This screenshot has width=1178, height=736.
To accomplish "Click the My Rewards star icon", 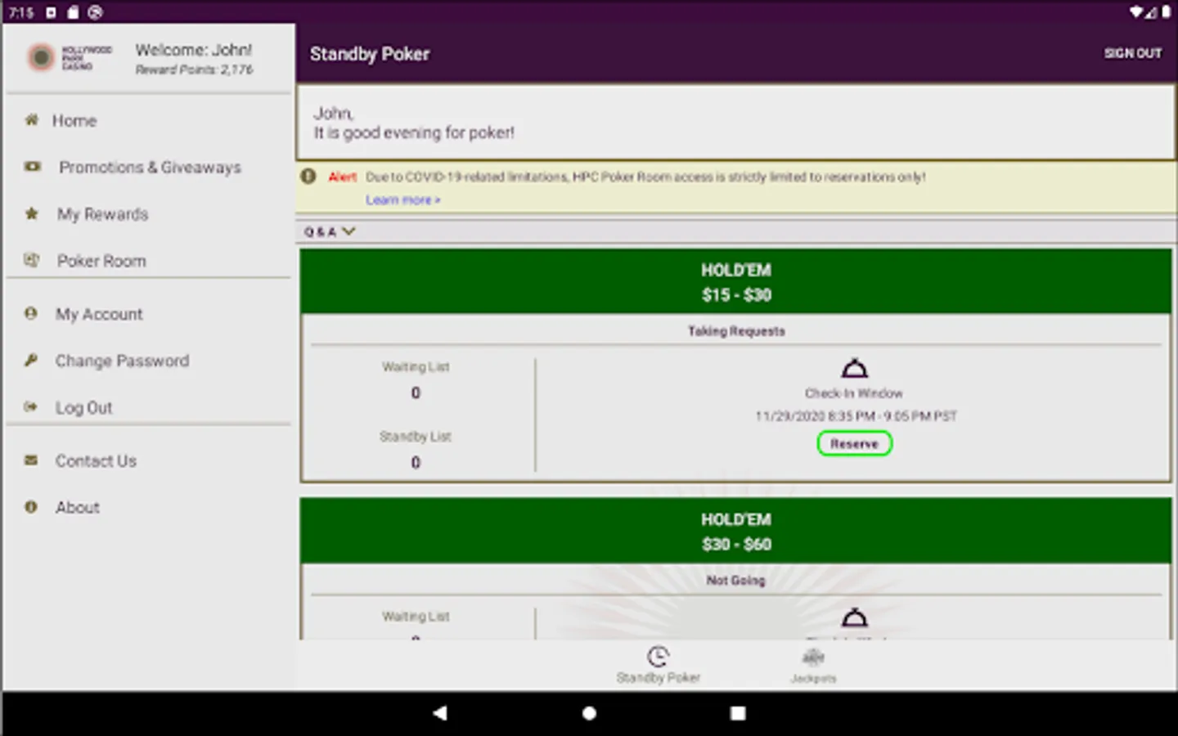I will [x=32, y=213].
